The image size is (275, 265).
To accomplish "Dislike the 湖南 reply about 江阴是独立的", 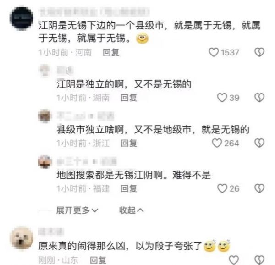I will 259,98.
